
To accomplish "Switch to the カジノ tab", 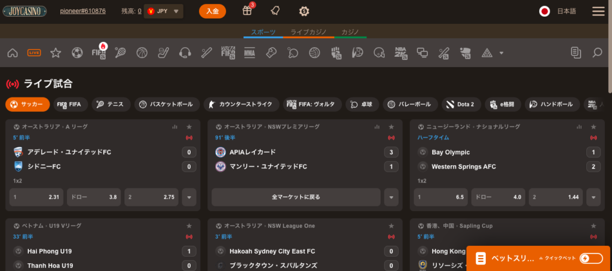I will 350,32.
